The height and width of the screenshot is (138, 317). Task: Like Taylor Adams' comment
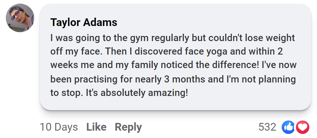96,127
